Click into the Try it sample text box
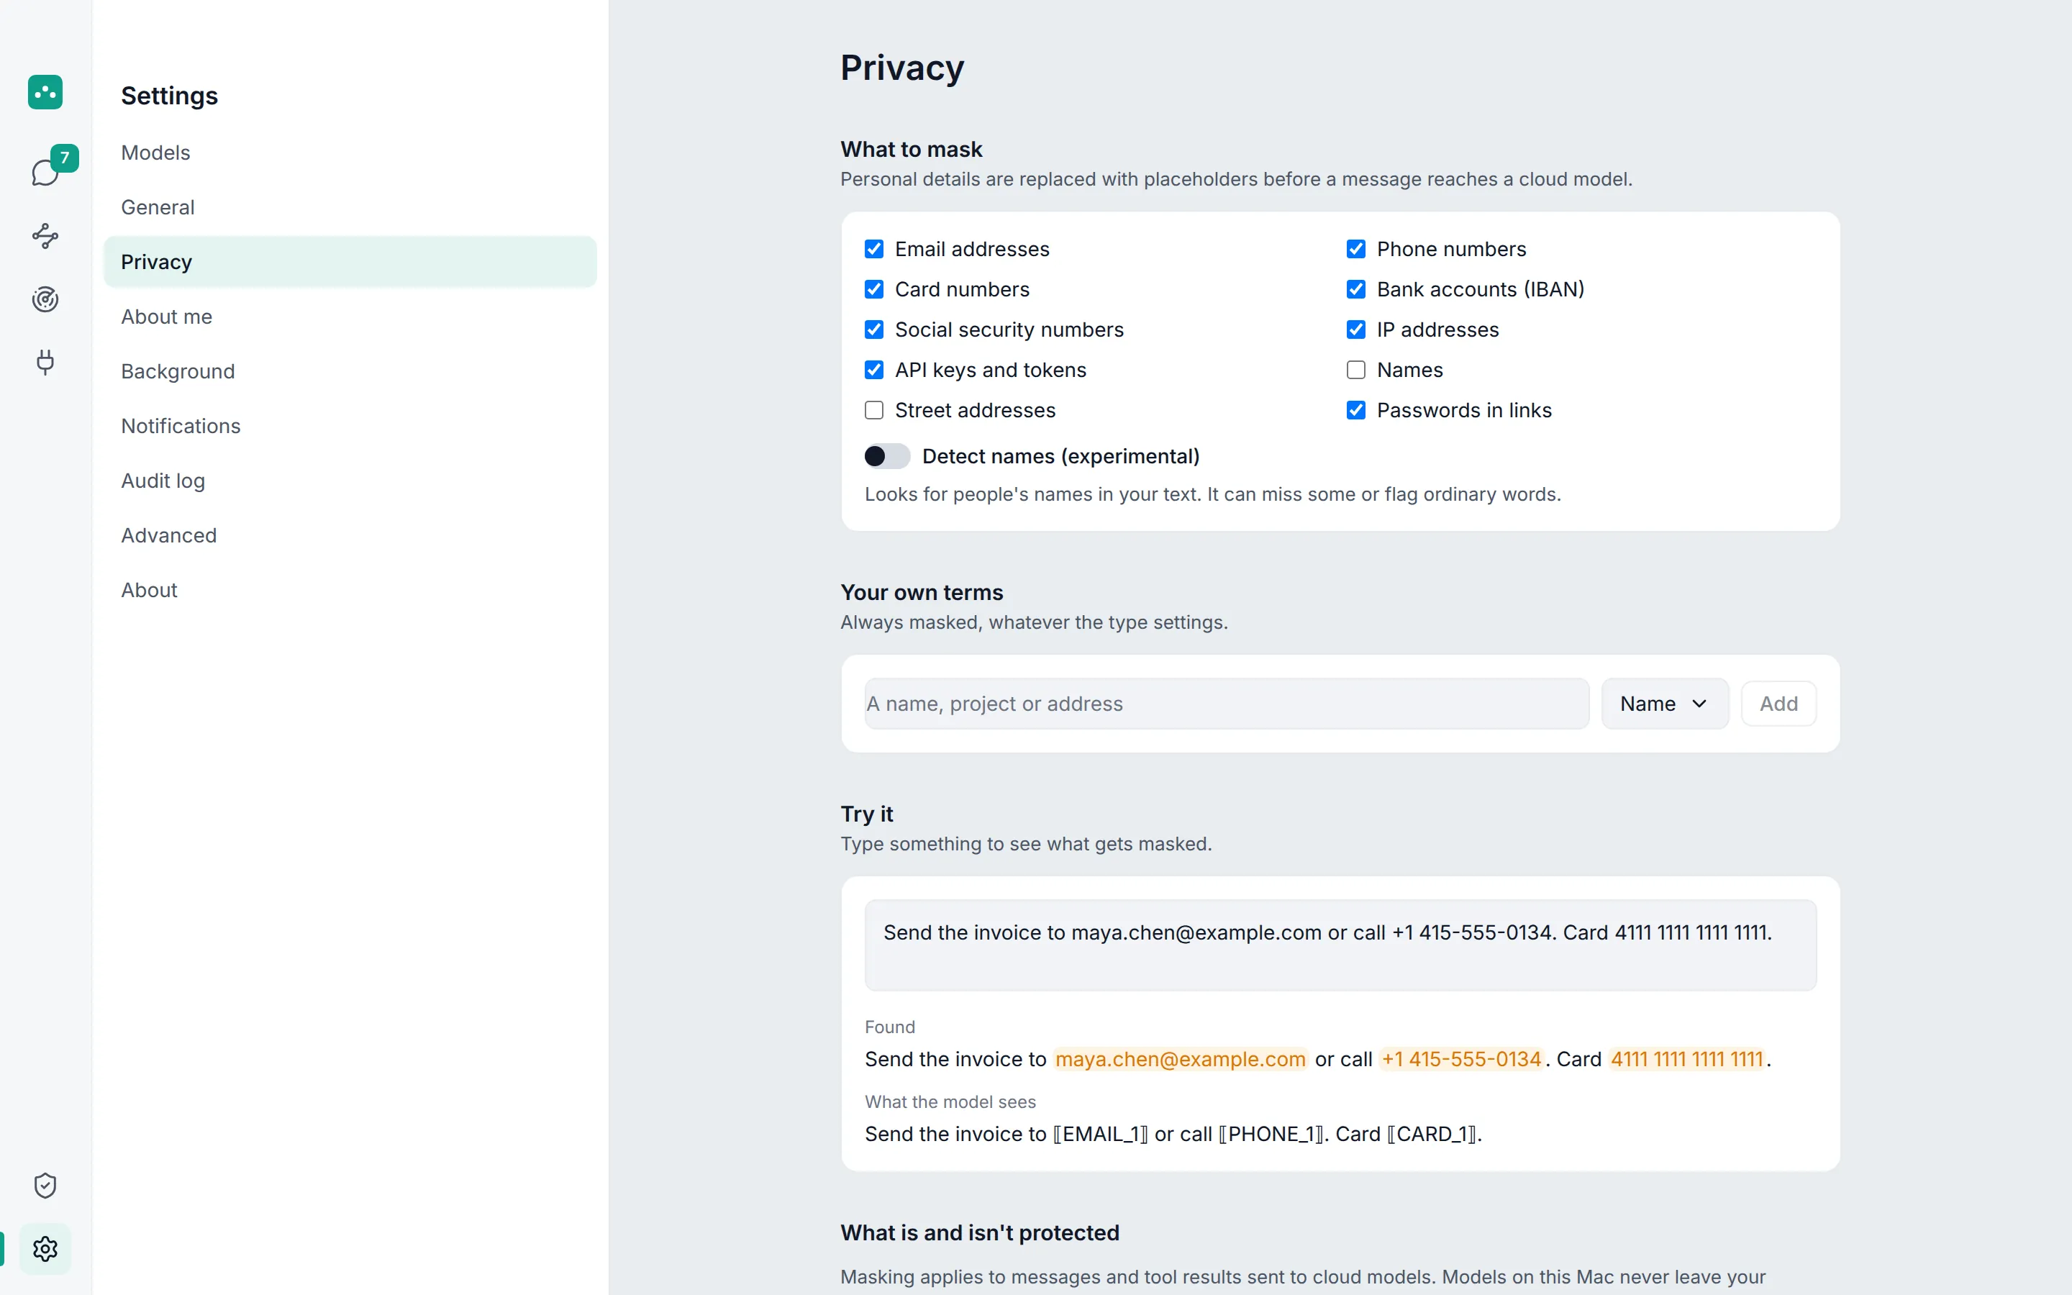The image size is (2072, 1295). [1340, 945]
